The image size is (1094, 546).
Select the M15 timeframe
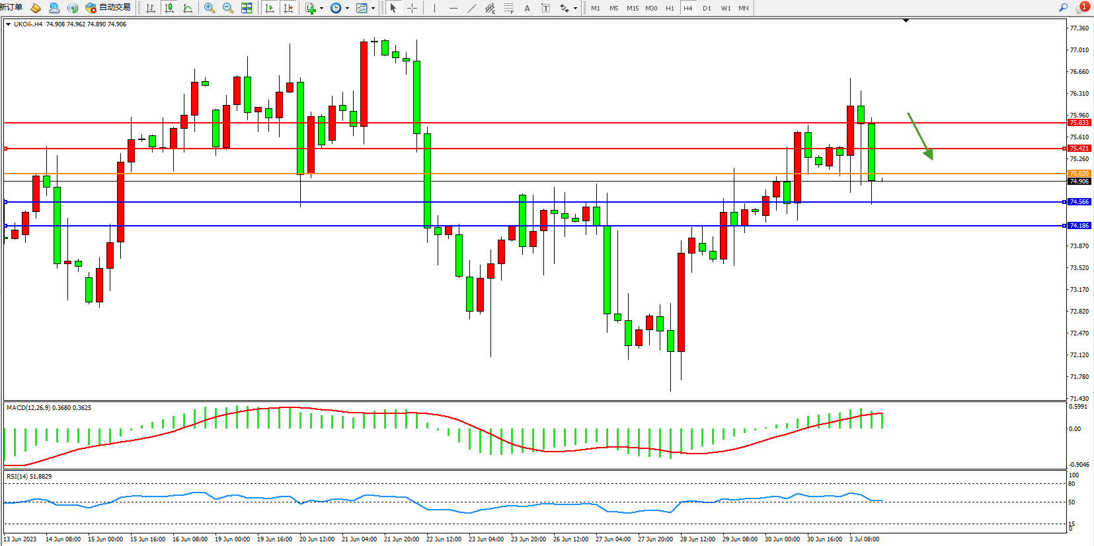point(633,8)
